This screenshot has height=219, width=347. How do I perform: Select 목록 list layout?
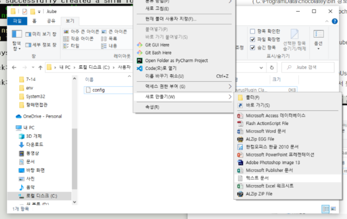pos(109,39)
